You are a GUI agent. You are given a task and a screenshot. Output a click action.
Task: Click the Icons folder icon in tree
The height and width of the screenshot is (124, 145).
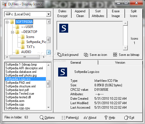pyautogui.click(x=23, y=37)
